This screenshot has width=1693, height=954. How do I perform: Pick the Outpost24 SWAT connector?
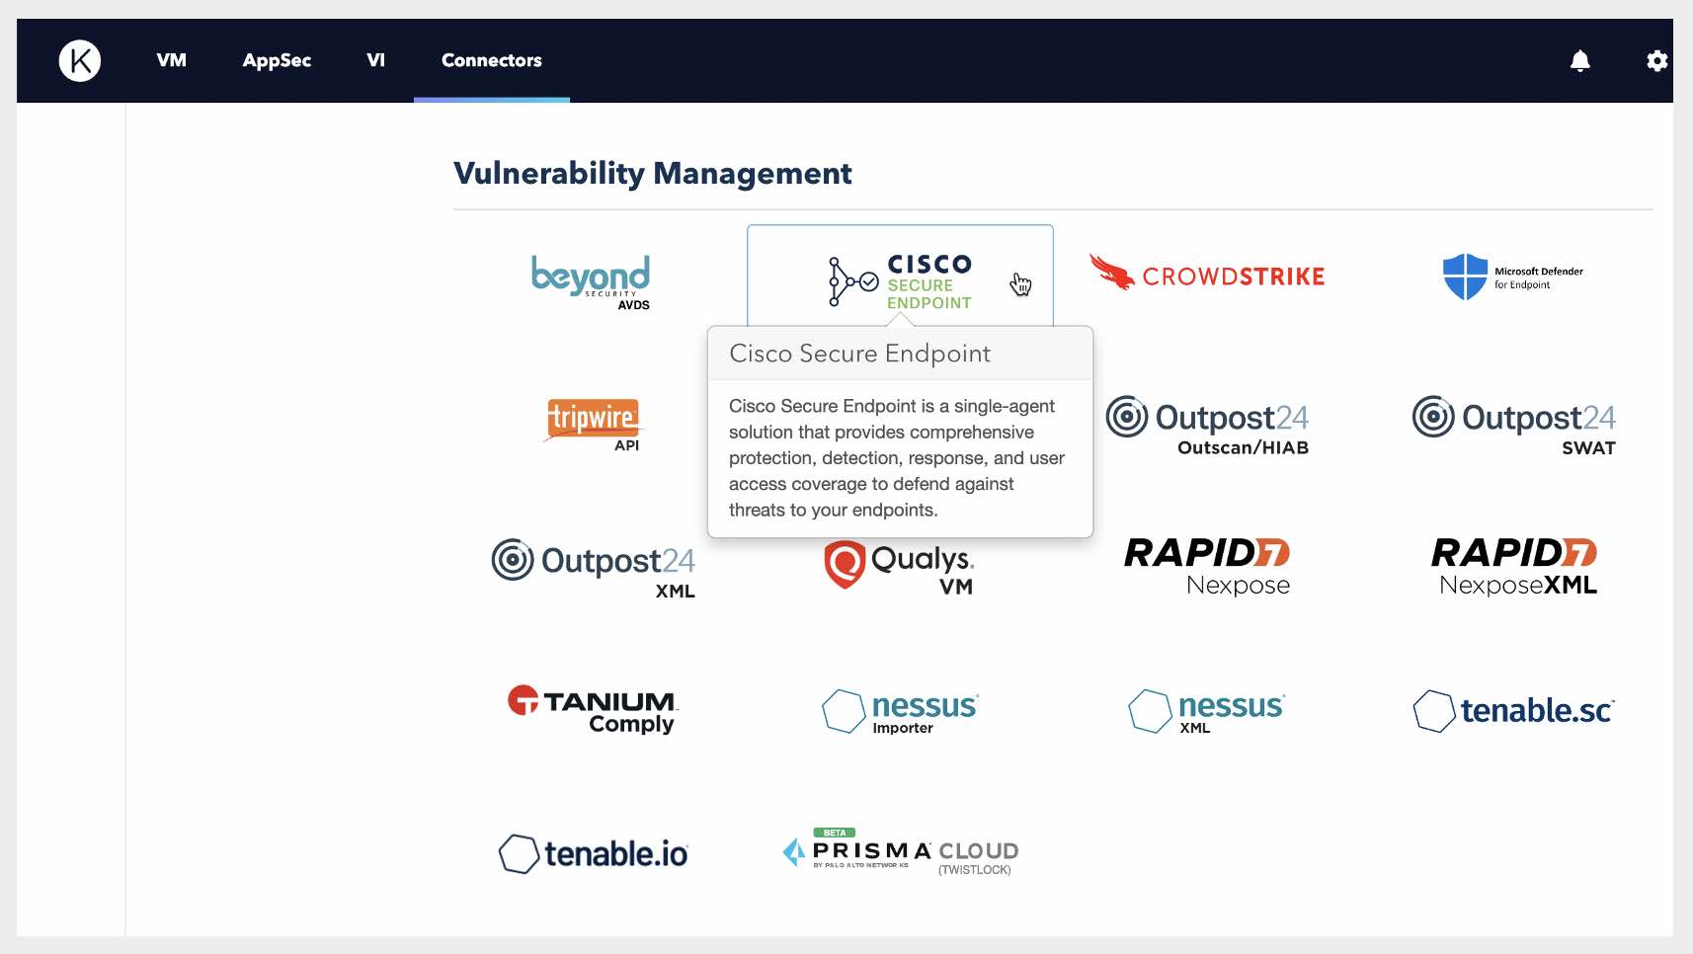point(1513,425)
